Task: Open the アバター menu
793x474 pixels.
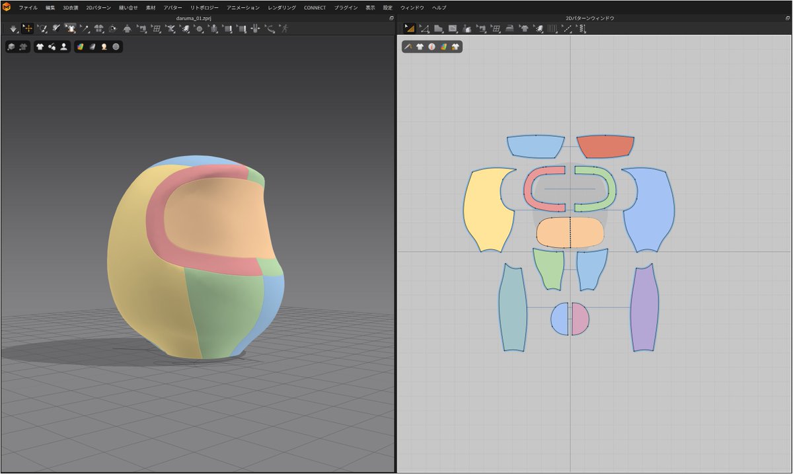Action: [172, 7]
